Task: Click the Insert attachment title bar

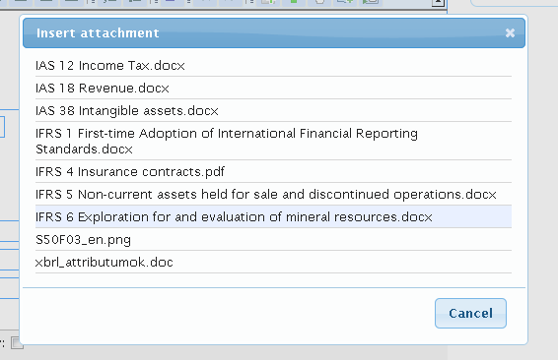Action: [274, 33]
